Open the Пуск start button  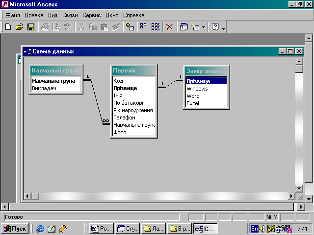point(15,229)
